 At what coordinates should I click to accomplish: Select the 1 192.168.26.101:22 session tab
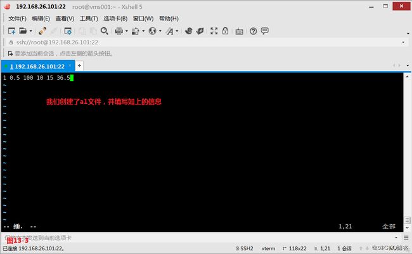37,67
